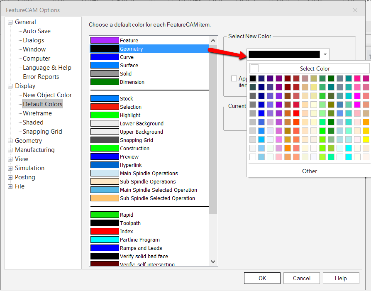This screenshot has height=291, width=371.
Task: Select the Rapid color item
Action: (x=149, y=215)
